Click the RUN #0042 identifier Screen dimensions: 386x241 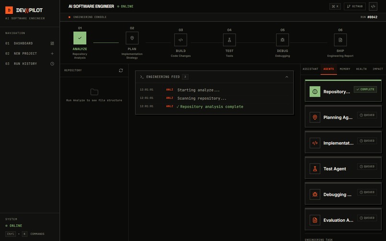369,17
